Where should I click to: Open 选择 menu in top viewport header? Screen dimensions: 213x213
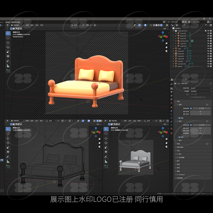(32, 25)
